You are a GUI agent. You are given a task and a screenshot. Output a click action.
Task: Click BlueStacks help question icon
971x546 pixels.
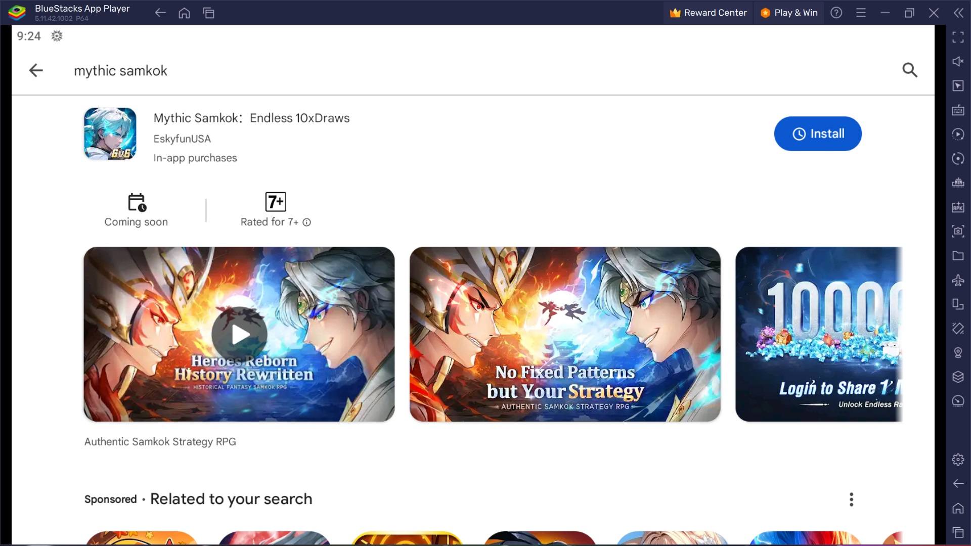[x=836, y=13]
